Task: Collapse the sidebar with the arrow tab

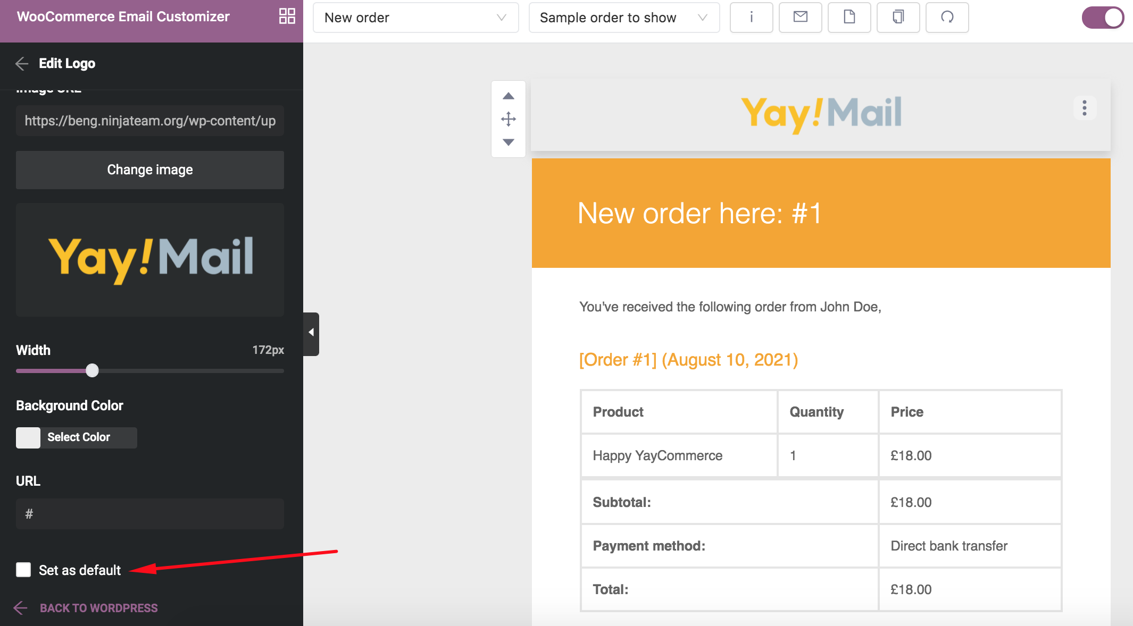Action: click(x=311, y=334)
